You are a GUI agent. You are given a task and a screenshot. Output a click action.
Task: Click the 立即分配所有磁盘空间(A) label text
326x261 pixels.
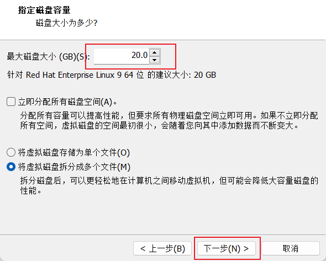pyautogui.click(x=67, y=102)
